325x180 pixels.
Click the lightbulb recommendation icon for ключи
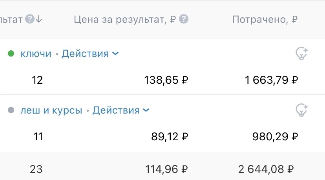pos(301,53)
